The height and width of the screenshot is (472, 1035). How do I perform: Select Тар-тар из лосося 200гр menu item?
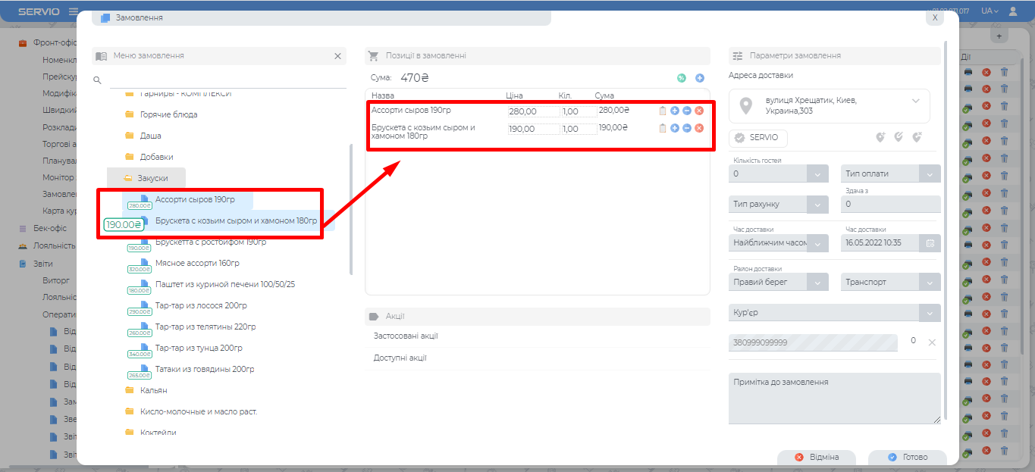(x=200, y=305)
